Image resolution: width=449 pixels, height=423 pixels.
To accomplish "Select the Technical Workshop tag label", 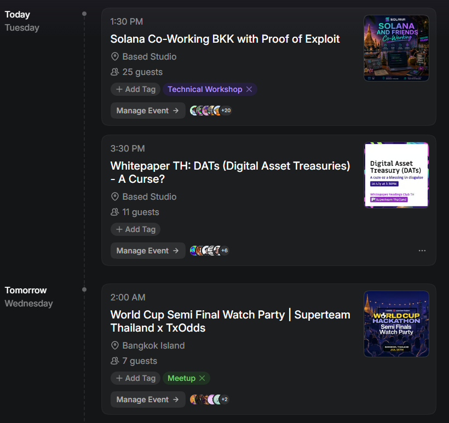I will click(x=205, y=89).
